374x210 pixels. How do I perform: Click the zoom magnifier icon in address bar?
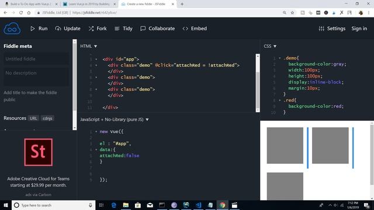[285, 13]
